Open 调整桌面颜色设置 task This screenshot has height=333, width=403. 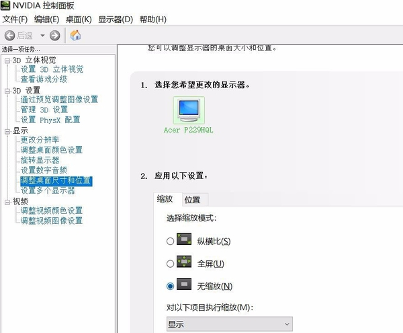pyautogui.click(x=52, y=150)
